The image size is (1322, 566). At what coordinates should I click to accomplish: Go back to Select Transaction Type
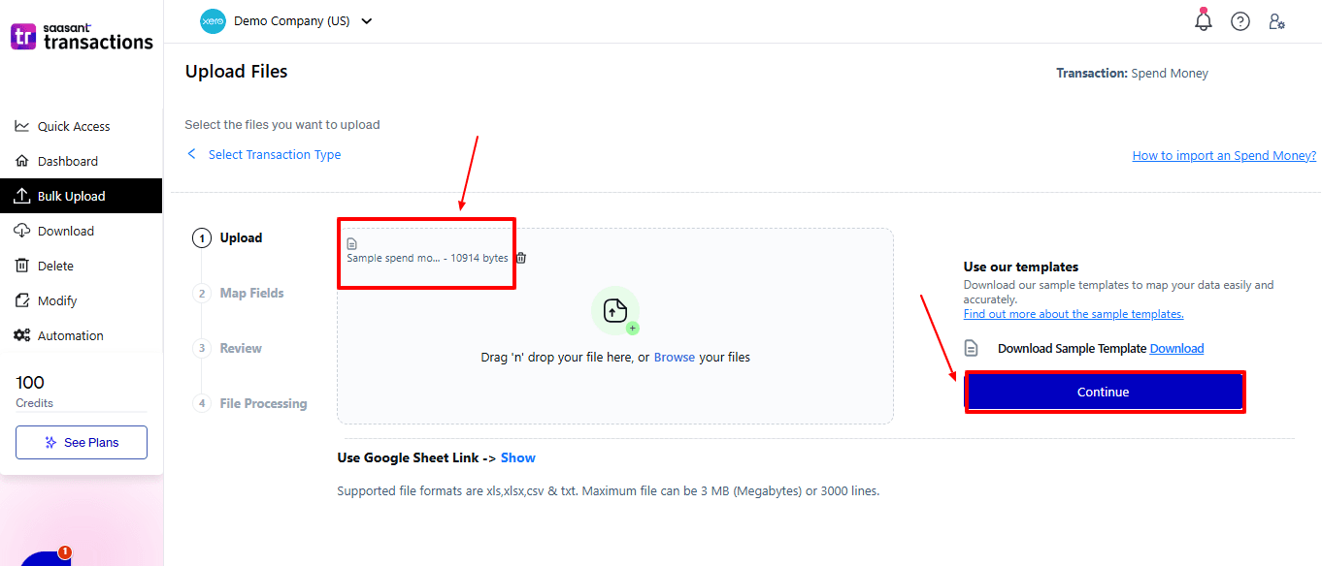(x=264, y=155)
